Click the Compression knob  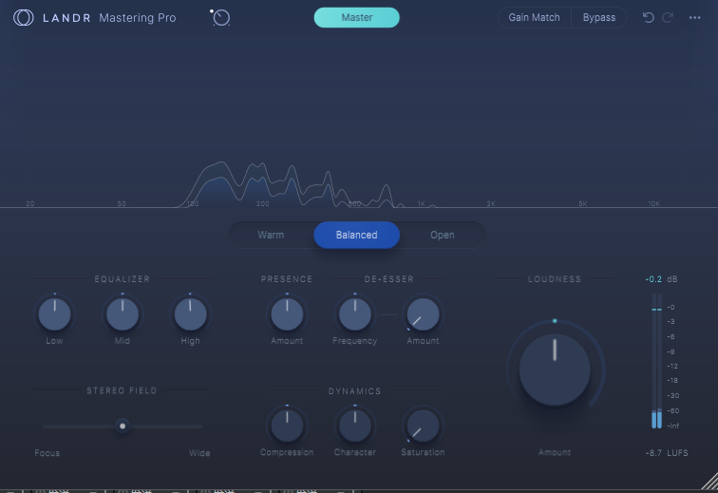click(287, 426)
